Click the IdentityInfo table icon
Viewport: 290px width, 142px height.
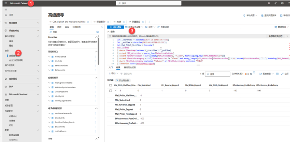[x=53, y=96]
